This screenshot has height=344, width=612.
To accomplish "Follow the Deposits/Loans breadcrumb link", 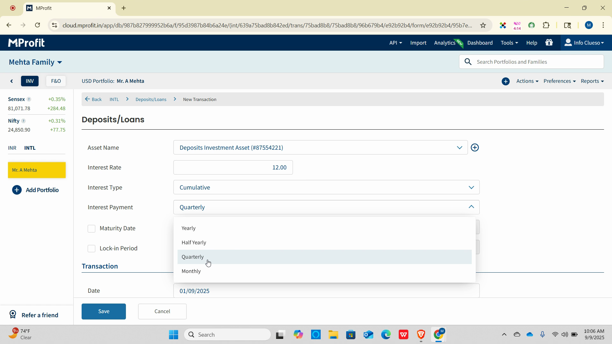I will 151,99.
